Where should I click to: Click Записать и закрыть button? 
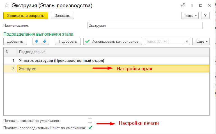pyautogui.click(x=26, y=15)
